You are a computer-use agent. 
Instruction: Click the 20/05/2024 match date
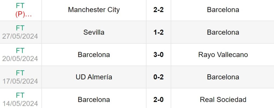(20, 59)
